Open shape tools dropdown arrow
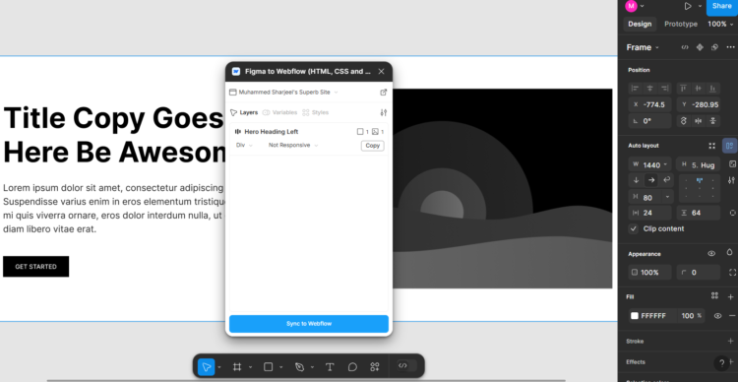 coord(281,367)
